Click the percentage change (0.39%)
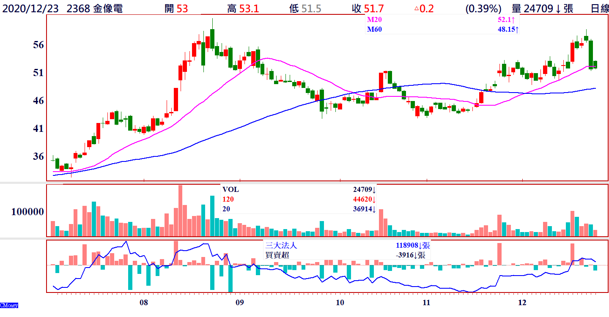 pyautogui.click(x=483, y=8)
